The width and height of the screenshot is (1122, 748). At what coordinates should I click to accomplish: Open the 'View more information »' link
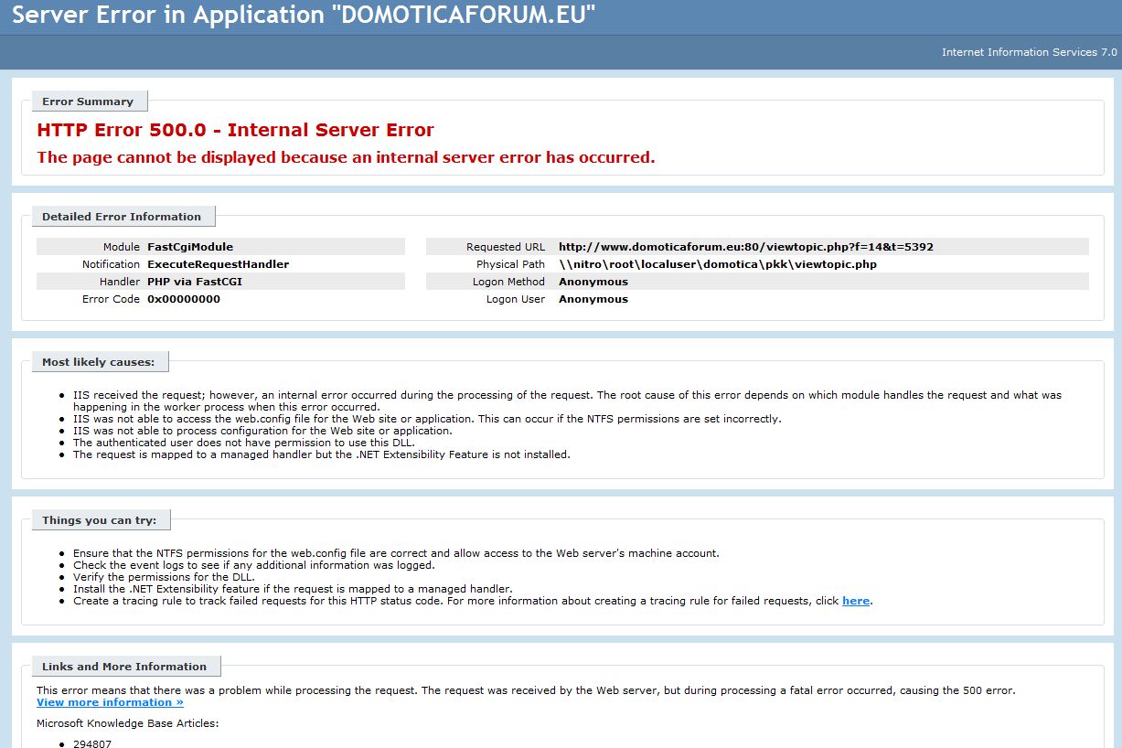pyautogui.click(x=110, y=702)
